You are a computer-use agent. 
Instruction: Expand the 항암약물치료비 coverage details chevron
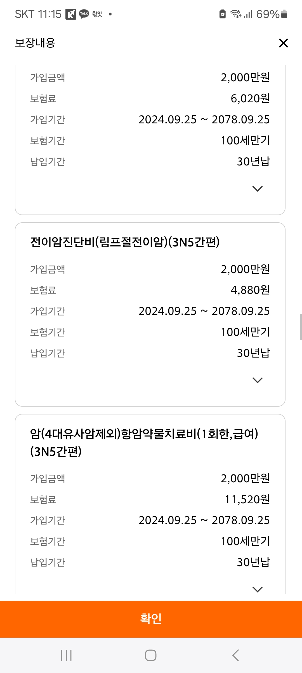click(x=258, y=589)
